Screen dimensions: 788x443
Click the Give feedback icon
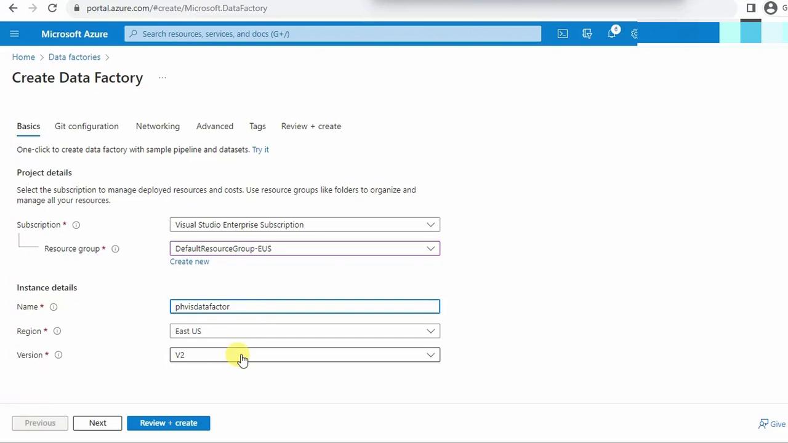(763, 423)
